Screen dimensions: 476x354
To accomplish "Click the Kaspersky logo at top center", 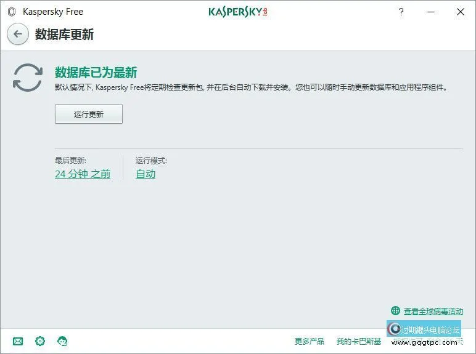I will pyautogui.click(x=238, y=12).
